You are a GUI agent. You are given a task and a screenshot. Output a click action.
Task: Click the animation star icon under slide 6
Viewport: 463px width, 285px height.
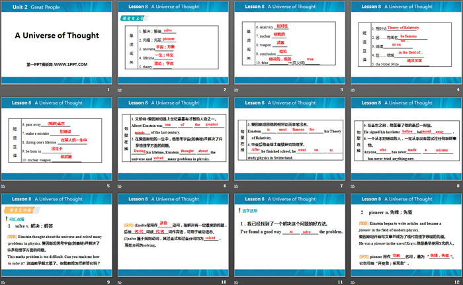coord(121,185)
